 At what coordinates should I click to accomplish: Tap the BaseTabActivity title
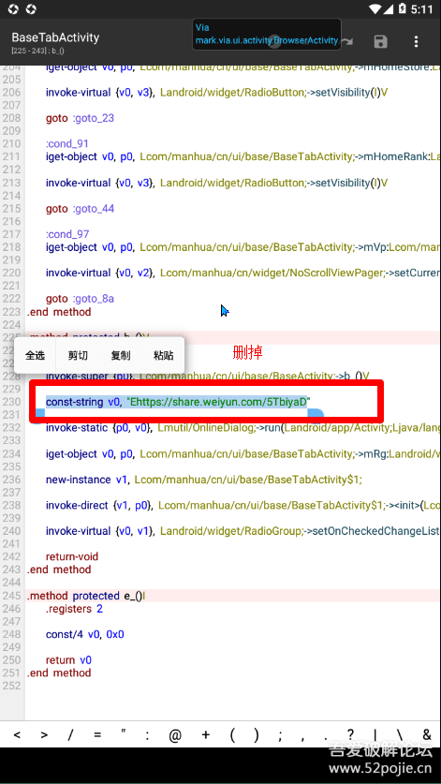click(55, 37)
